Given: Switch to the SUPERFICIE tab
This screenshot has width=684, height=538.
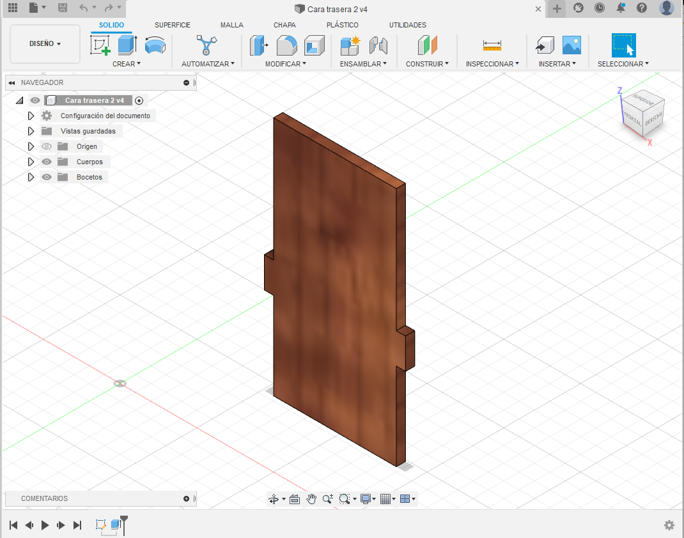Looking at the screenshot, I should tap(173, 25).
